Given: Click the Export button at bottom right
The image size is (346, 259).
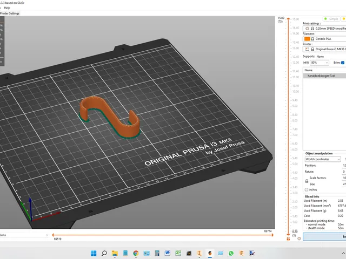Looking at the screenshot, I should click(324, 237).
